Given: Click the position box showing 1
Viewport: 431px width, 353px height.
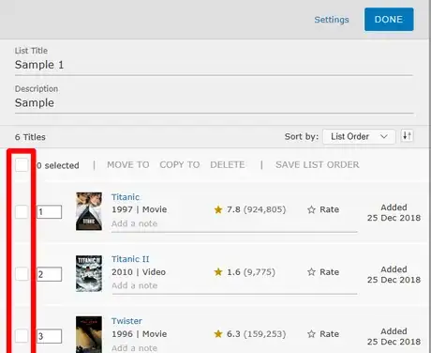Looking at the screenshot, I should (49, 212).
